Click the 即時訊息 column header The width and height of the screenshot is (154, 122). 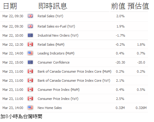click(53, 6)
